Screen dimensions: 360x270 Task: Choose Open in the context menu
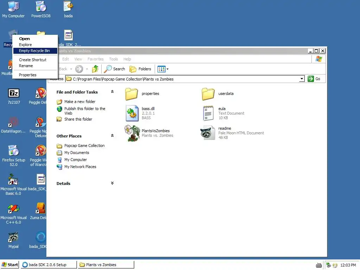35,39
